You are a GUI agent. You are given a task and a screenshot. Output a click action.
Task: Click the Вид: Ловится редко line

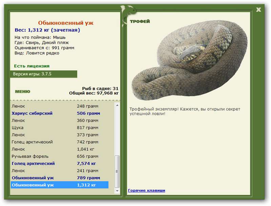click(x=37, y=53)
